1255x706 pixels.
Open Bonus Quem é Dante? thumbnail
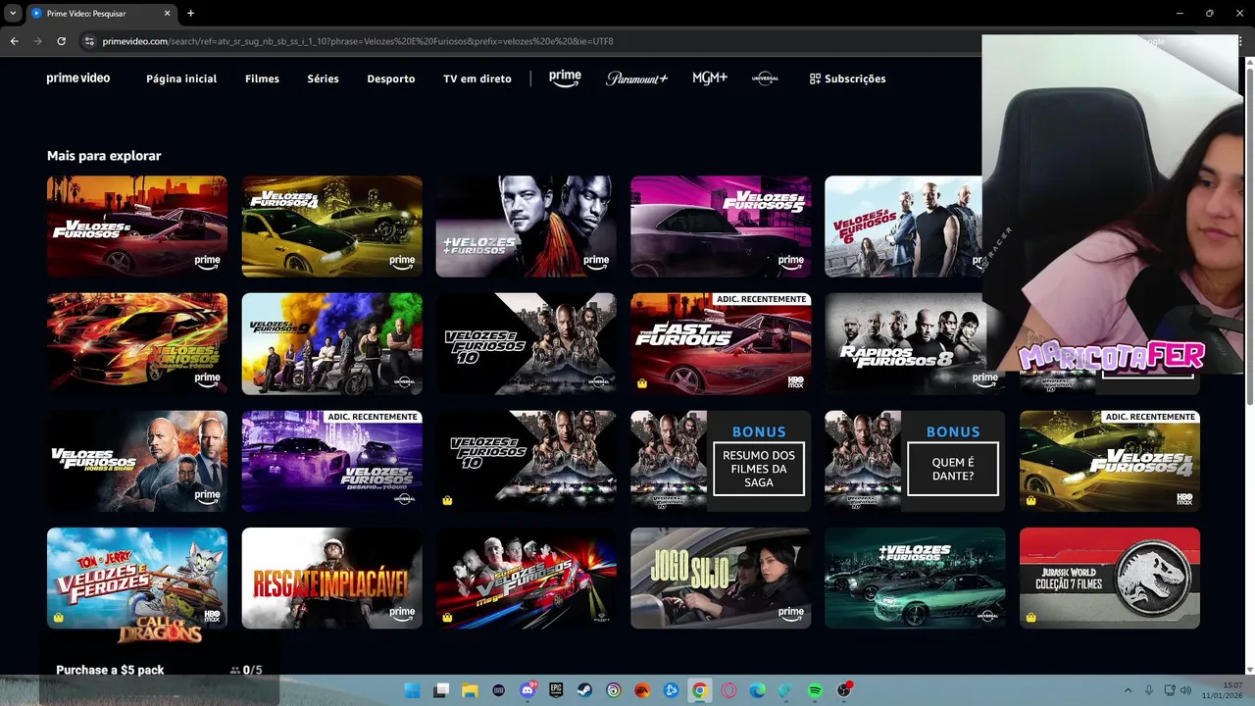(915, 462)
